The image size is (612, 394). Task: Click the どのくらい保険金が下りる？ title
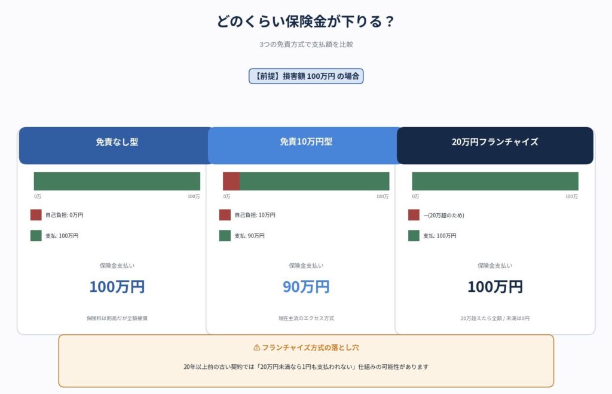tap(305, 21)
